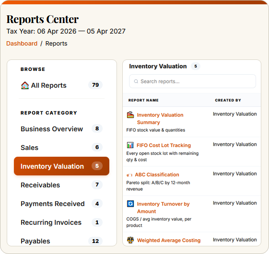
Task: Click 'Pareto split: A/B/C by 12-month revenue' text
Action: point(158,186)
